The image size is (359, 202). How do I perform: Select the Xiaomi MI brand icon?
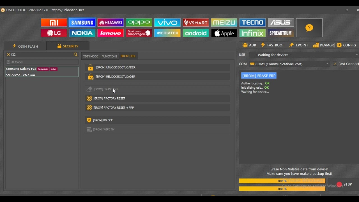coord(54,22)
